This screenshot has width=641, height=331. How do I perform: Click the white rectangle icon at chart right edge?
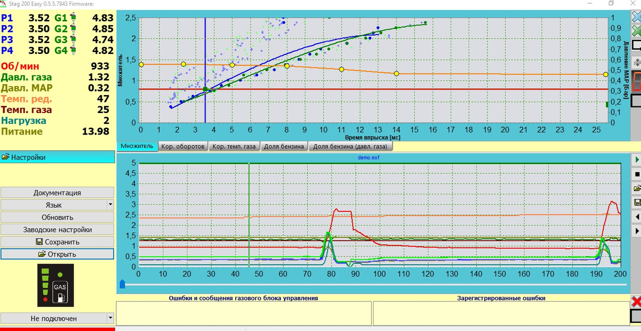coord(636,45)
